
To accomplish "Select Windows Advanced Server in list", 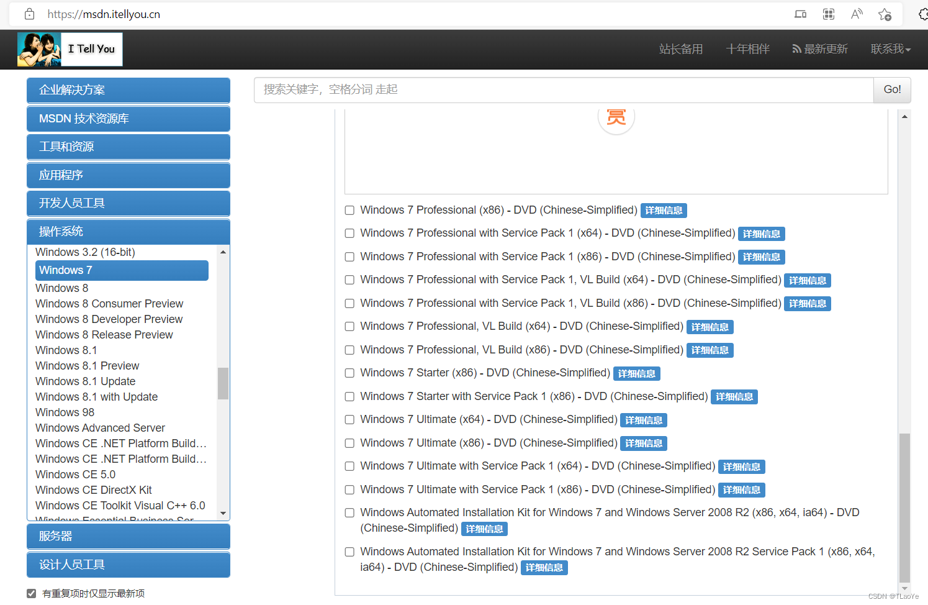I will pos(101,428).
